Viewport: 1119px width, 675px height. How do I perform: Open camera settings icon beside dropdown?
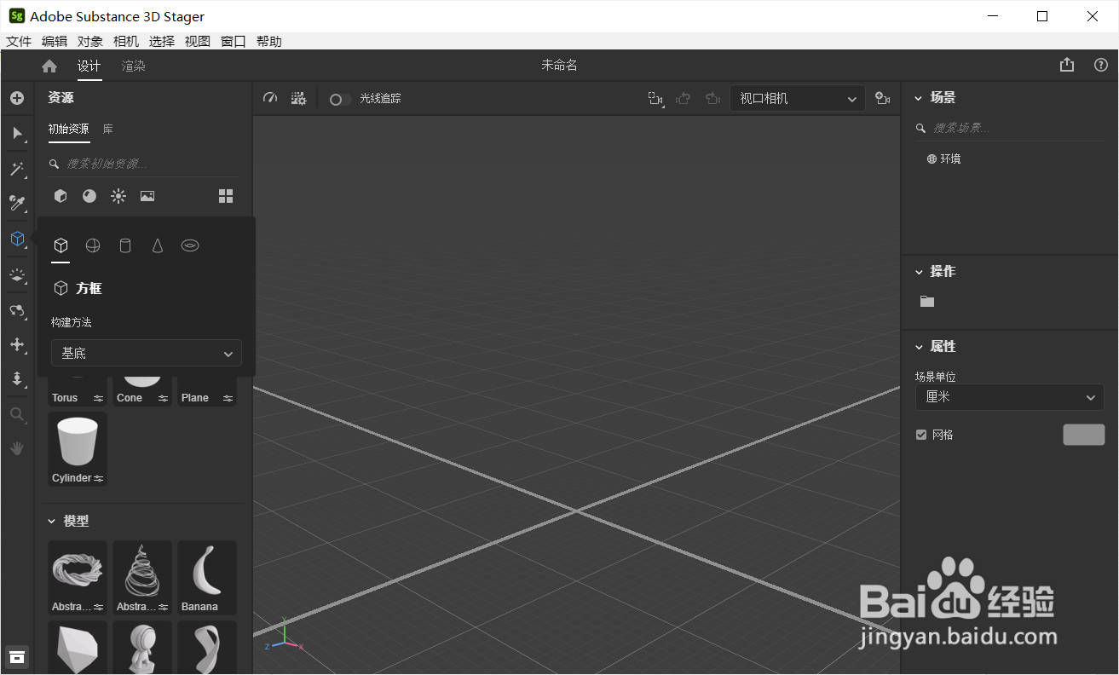coord(883,99)
